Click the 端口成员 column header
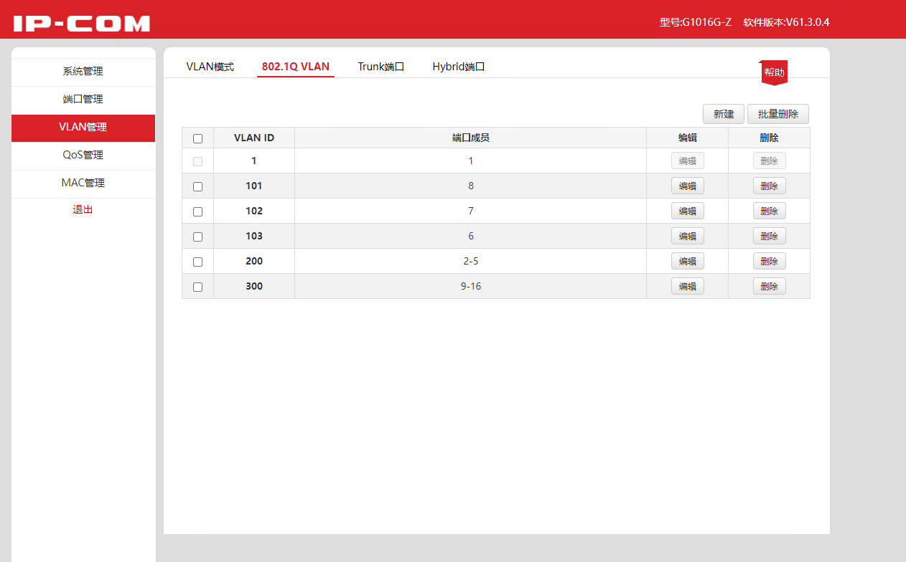Screen dimensions: 906x562 click(470, 138)
